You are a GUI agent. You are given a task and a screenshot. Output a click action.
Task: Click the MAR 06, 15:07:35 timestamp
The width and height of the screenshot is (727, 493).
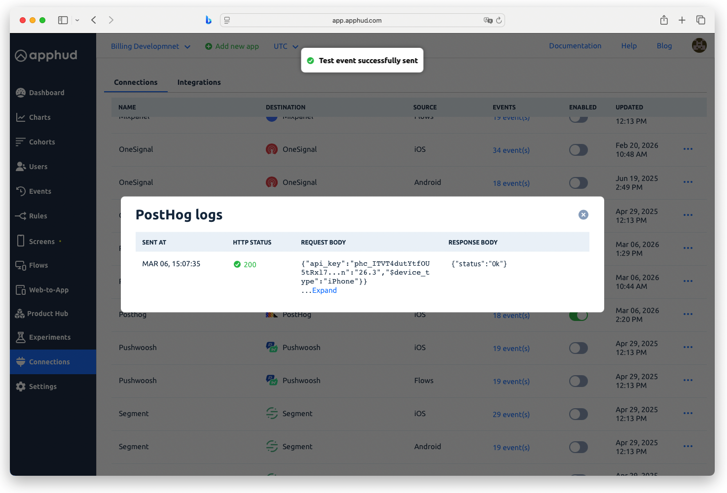171,264
